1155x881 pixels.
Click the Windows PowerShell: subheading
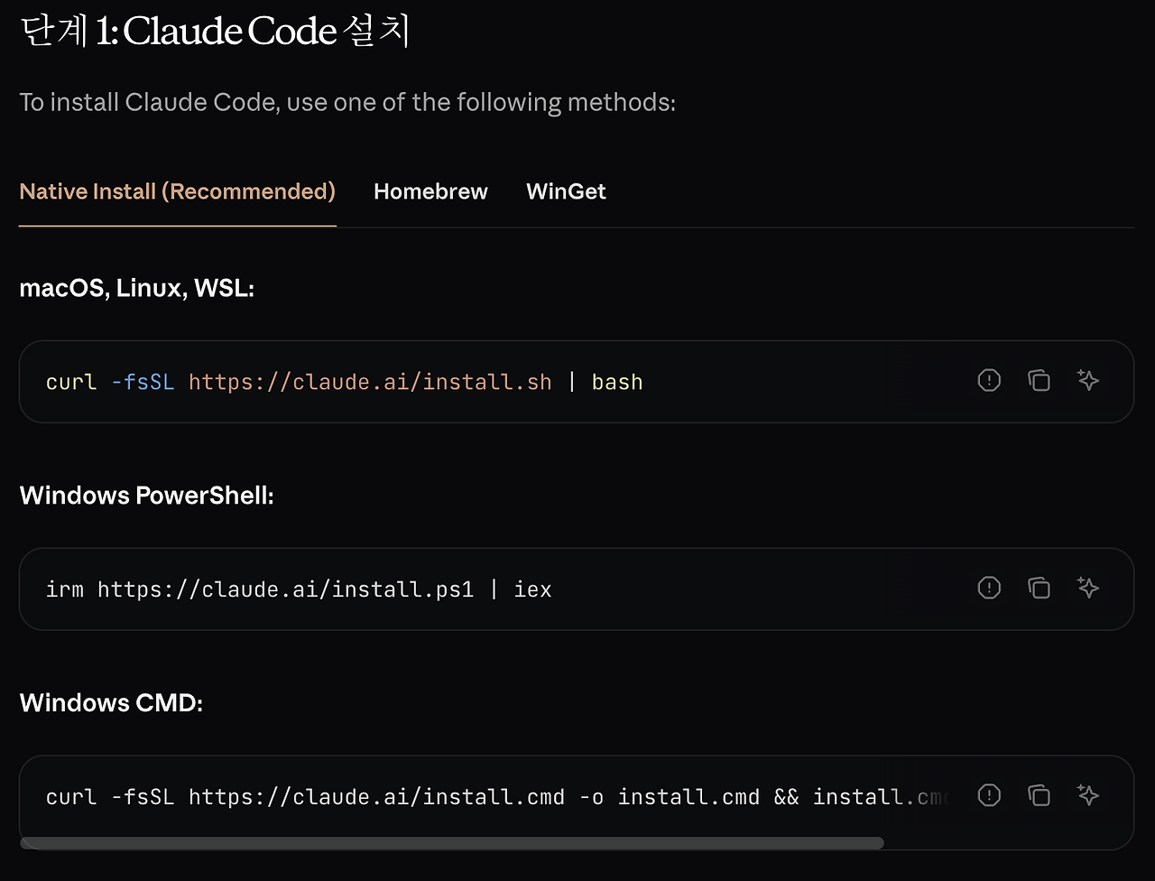[146, 496]
